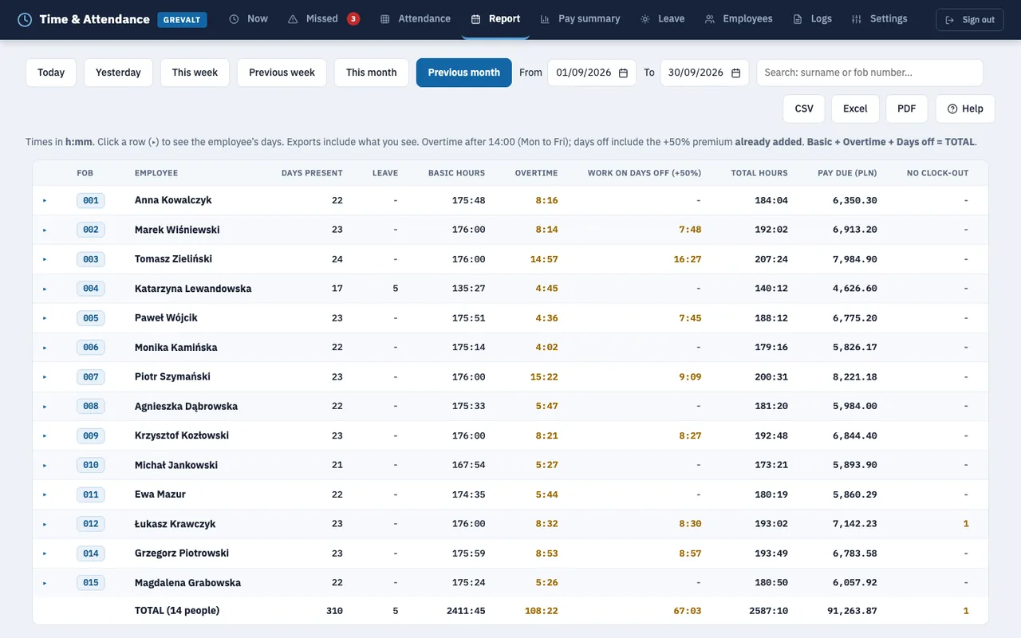The width and height of the screenshot is (1021, 638).
Task: Click fob badge 007
Action: click(91, 376)
